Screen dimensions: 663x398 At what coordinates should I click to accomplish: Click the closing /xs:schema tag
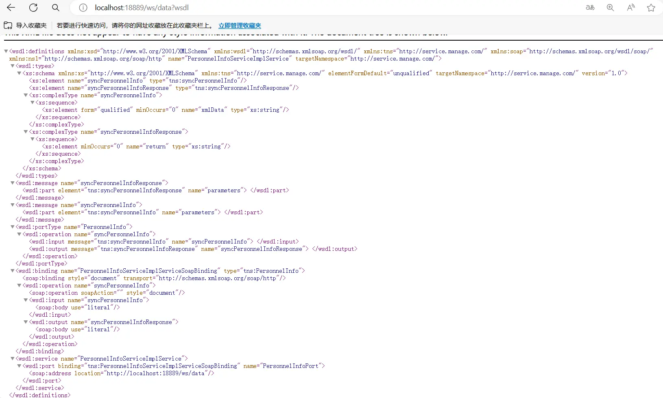click(x=41, y=168)
